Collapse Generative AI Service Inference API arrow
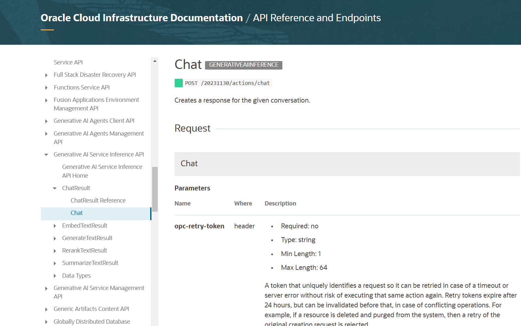 [46, 155]
